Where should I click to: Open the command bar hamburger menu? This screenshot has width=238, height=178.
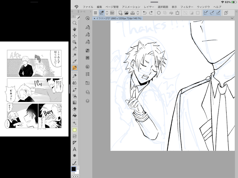95,13
